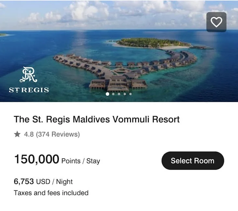Click the Points / Stay label

coord(81,161)
